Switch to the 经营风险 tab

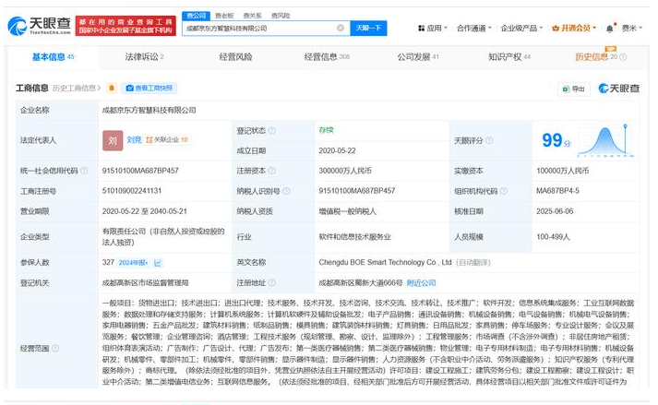(235, 57)
